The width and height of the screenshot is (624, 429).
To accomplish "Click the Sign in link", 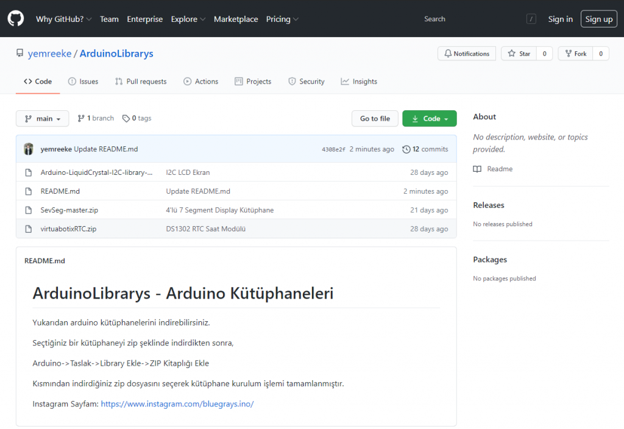I will 561,19.
